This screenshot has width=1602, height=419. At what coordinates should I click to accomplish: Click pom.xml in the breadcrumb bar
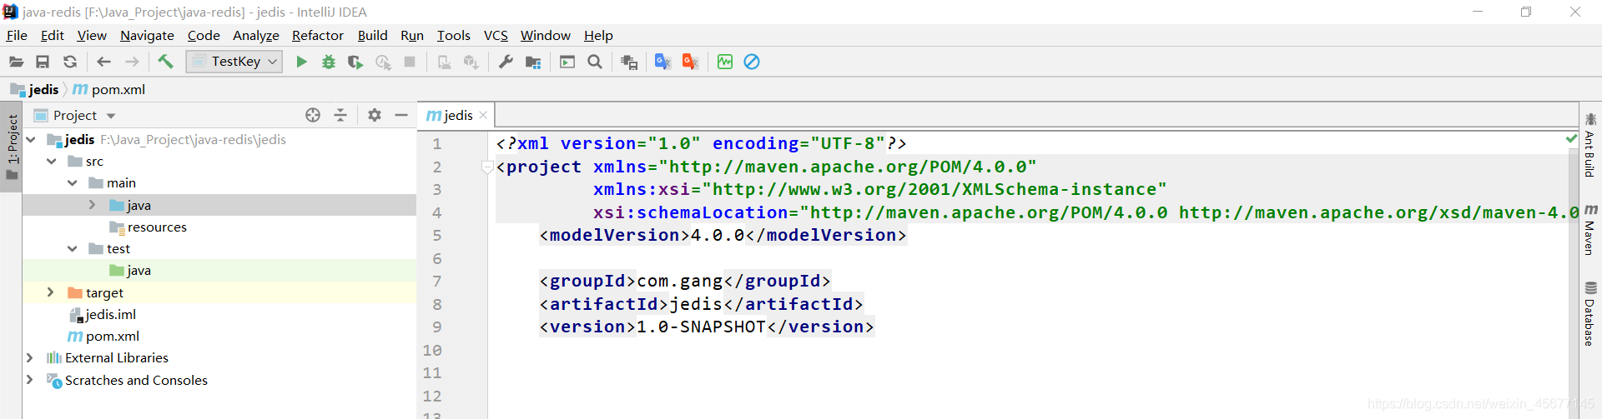109,89
